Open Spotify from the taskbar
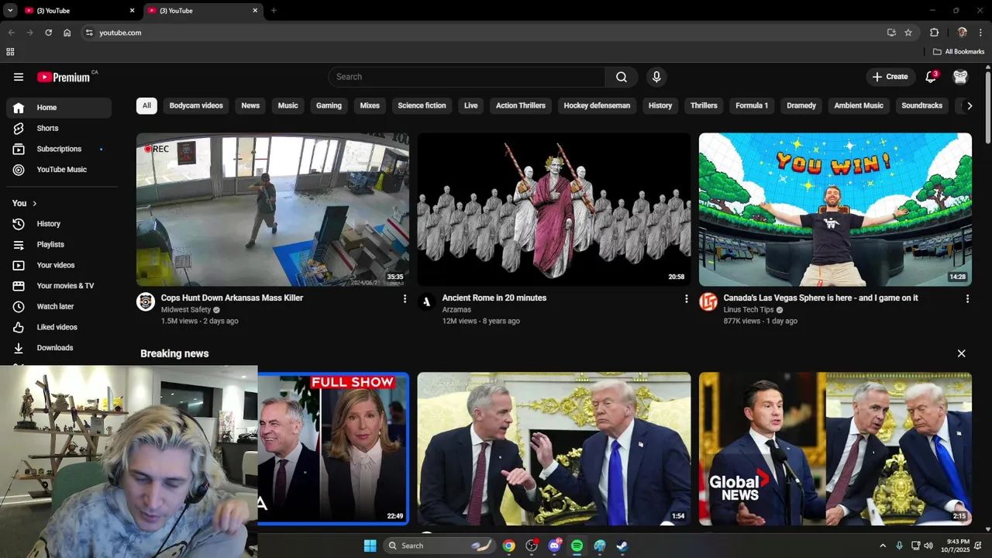992x558 pixels. pyautogui.click(x=577, y=546)
